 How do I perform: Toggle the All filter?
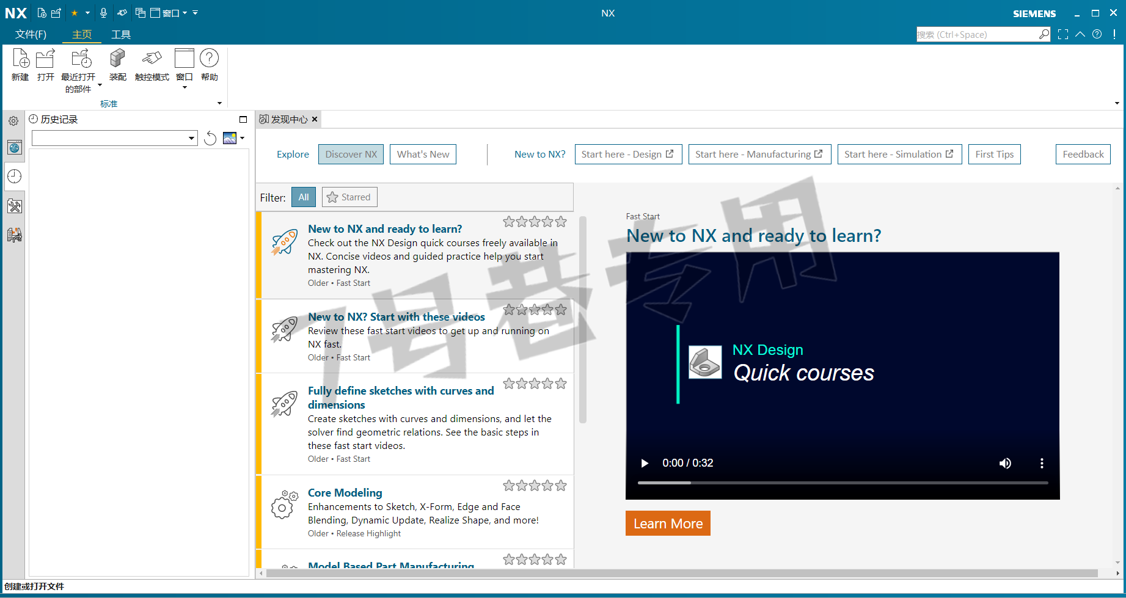pyautogui.click(x=304, y=197)
